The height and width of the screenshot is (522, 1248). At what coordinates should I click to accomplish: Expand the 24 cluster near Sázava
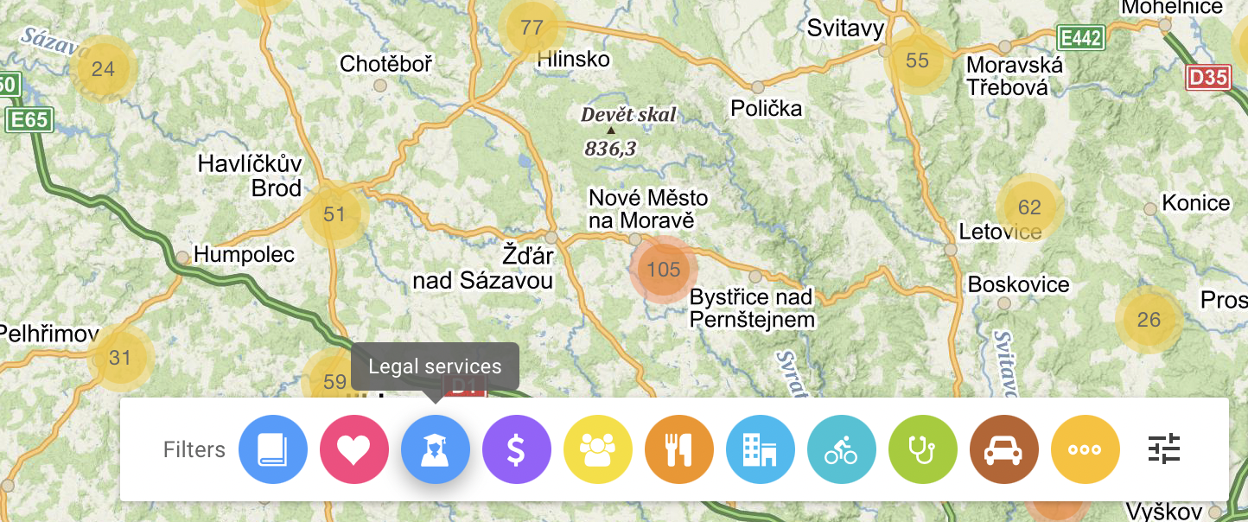(103, 69)
